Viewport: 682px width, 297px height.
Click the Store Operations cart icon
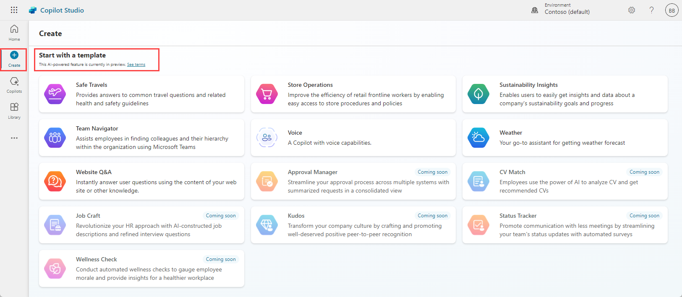[267, 94]
